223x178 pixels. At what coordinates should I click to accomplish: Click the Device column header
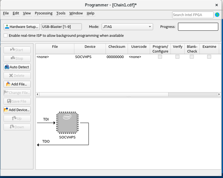pyautogui.click(x=90, y=49)
